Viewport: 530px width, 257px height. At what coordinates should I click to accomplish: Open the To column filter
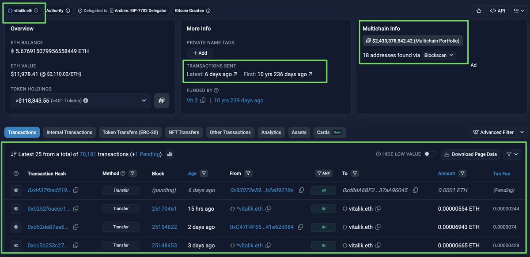pyautogui.click(x=355, y=174)
